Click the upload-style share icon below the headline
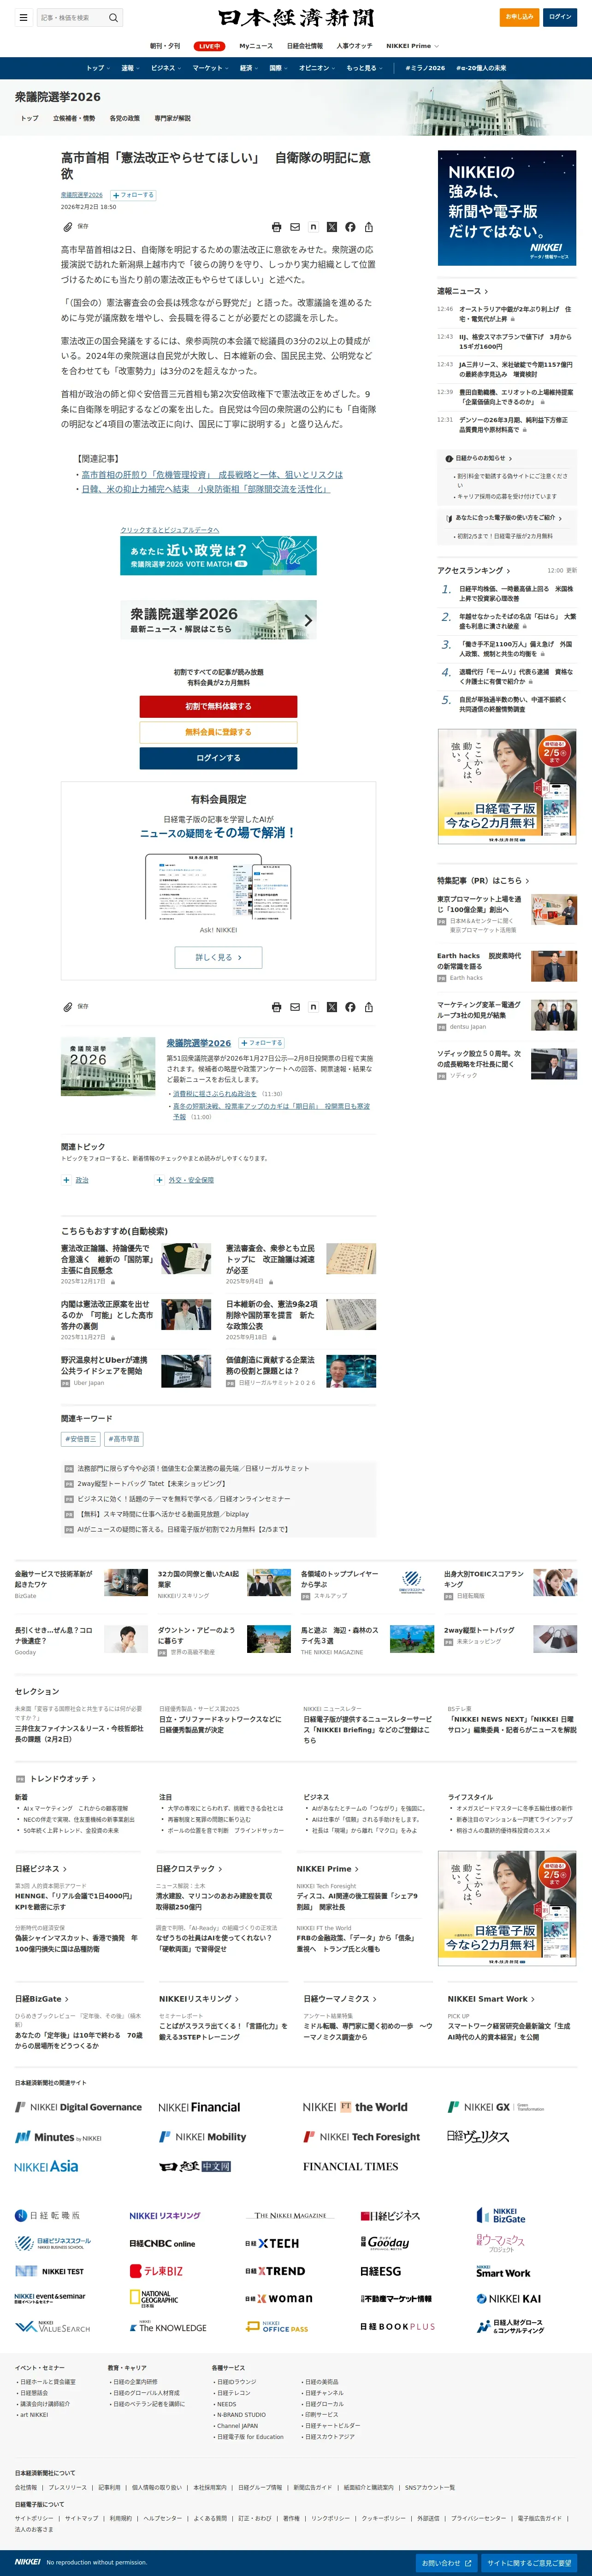The image size is (592, 2576). point(369,227)
